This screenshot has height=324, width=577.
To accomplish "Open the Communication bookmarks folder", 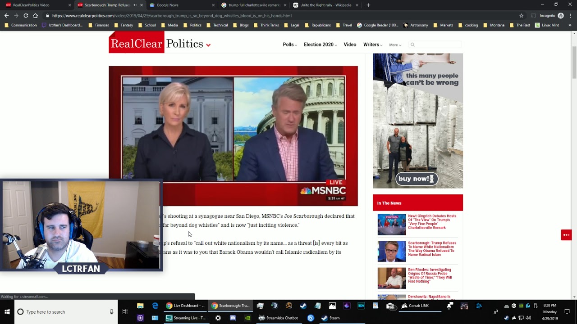I will [x=21, y=25].
